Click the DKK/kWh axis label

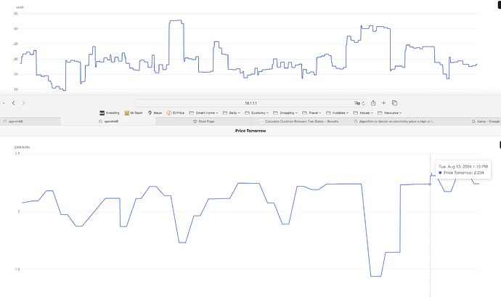point(22,147)
